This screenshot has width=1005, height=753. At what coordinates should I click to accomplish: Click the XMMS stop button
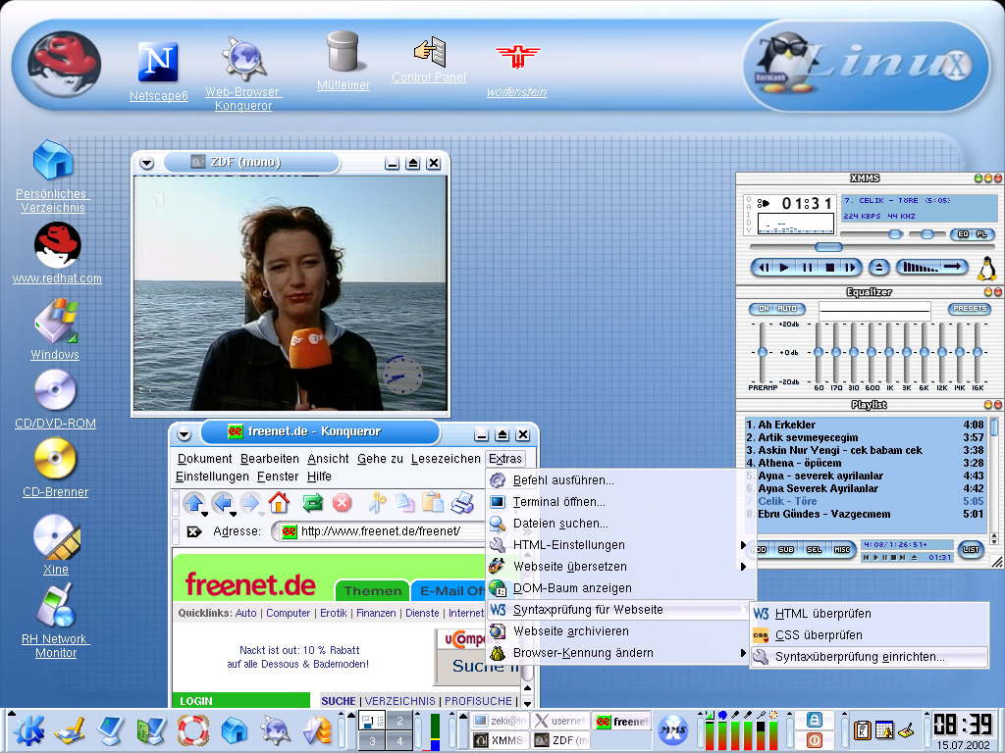click(x=830, y=268)
